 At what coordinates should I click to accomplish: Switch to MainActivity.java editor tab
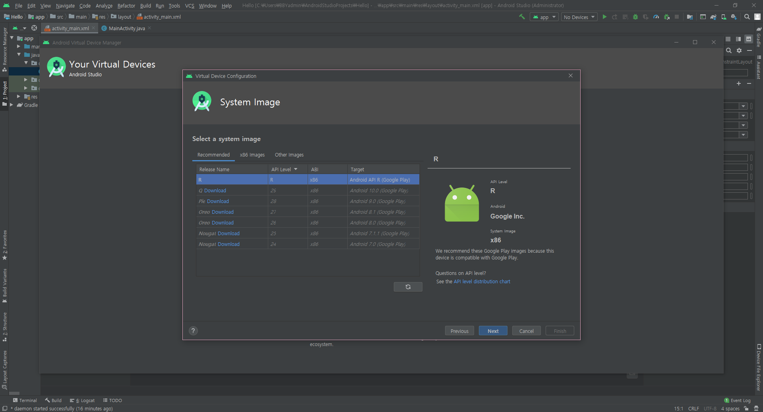coord(127,28)
